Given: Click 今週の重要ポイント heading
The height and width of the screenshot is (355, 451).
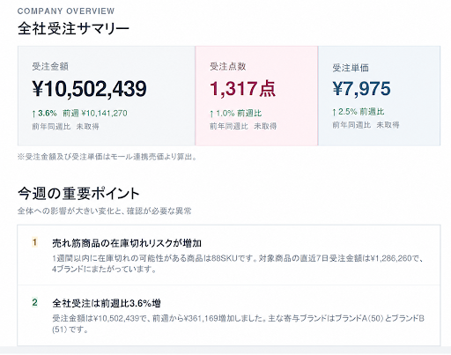Looking at the screenshot, I should click(x=78, y=194).
